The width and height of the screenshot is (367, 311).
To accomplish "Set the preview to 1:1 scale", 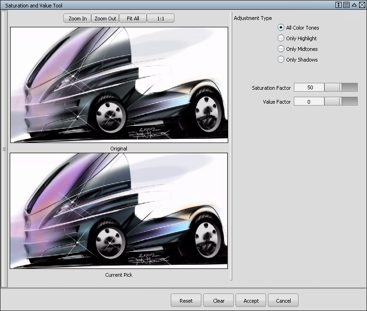I will pyautogui.click(x=161, y=18).
